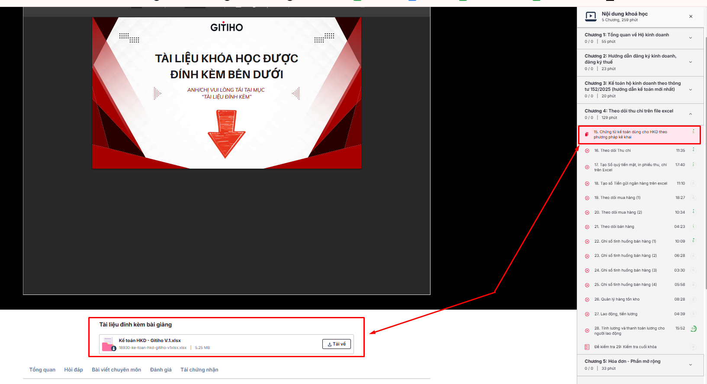Open the Tải chứng nhận tab
The image size is (707, 384).
[199, 370]
